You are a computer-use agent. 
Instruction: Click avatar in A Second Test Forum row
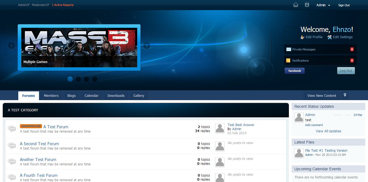tap(220, 146)
